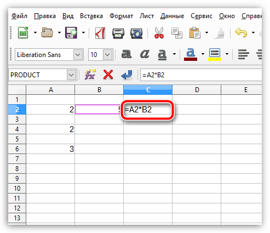Save document with the floppy disk icon
Viewport: 270px width, 233px height.
[71, 33]
